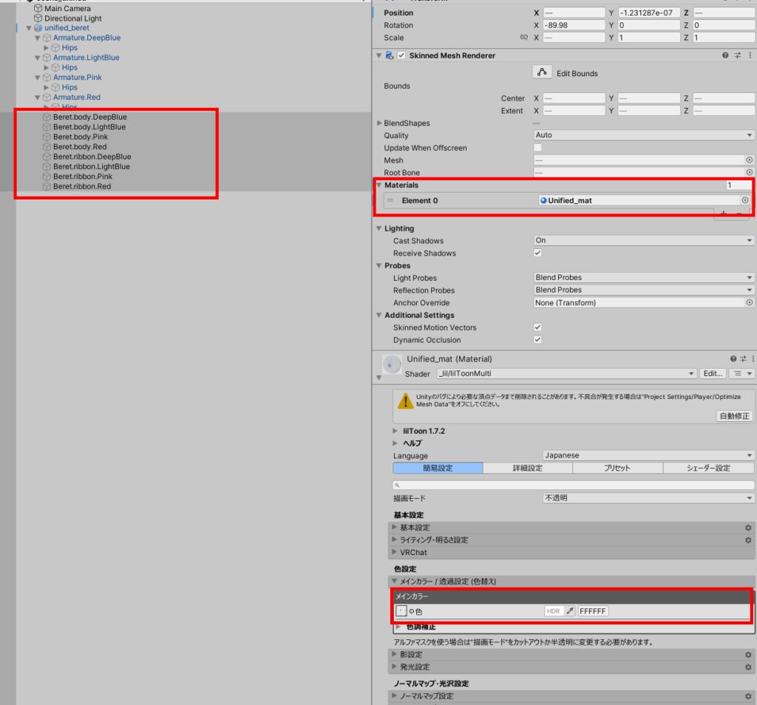Click the Materials size field showing 1
Viewport: 757px width, 705px height.
(739, 185)
